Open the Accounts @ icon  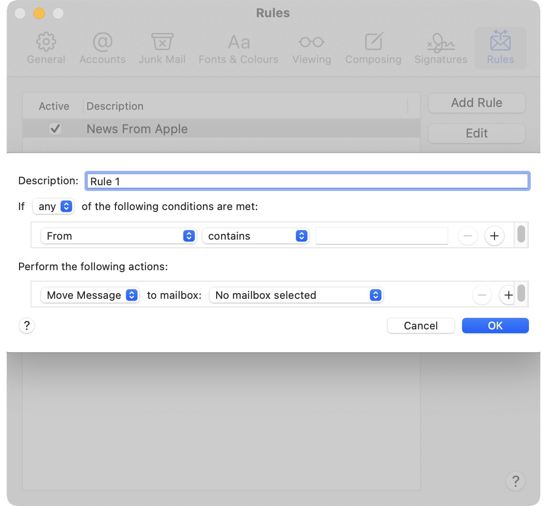[x=102, y=42]
